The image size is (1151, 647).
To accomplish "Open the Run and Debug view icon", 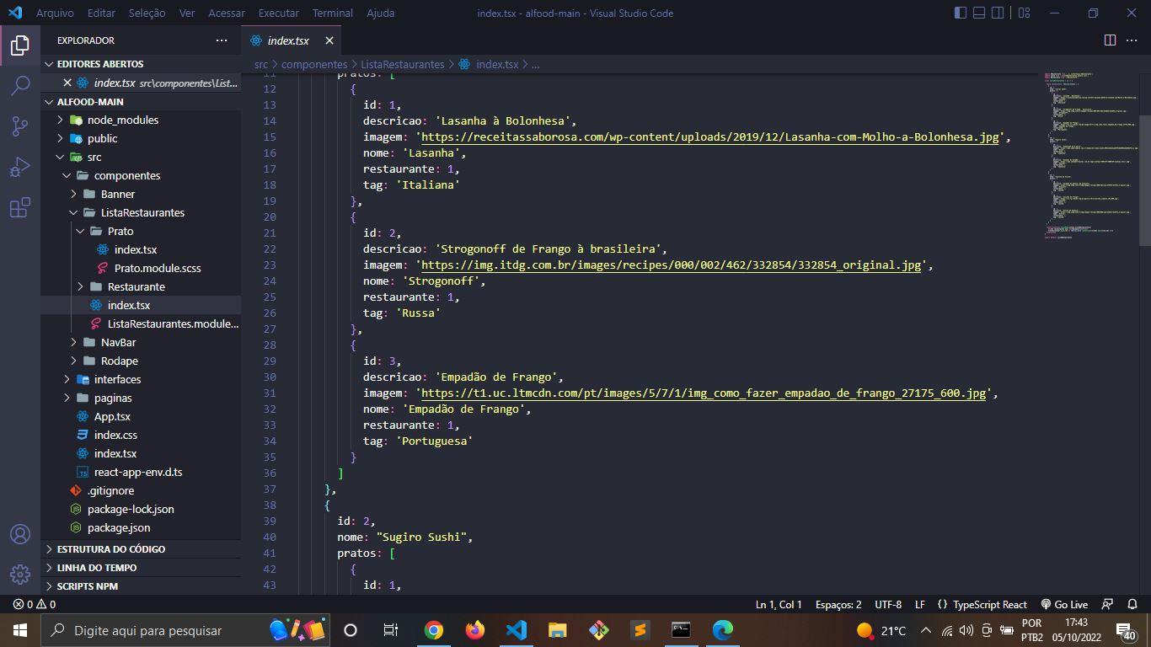I will point(20,167).
